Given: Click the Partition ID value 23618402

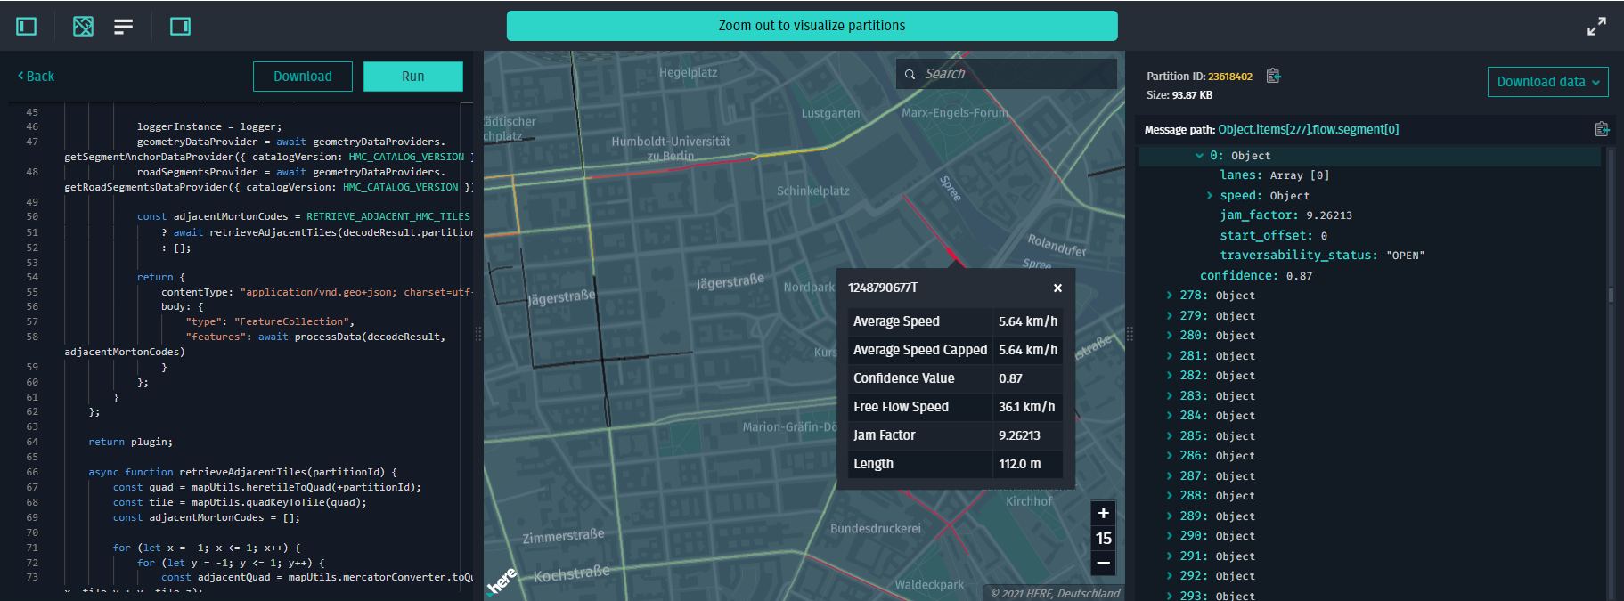Looking at the screenshot, I should pos(1230,77).
